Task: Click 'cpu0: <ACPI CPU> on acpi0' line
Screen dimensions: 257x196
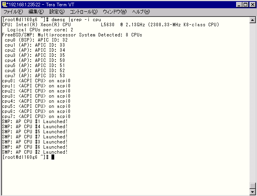Action: point(36,81)
